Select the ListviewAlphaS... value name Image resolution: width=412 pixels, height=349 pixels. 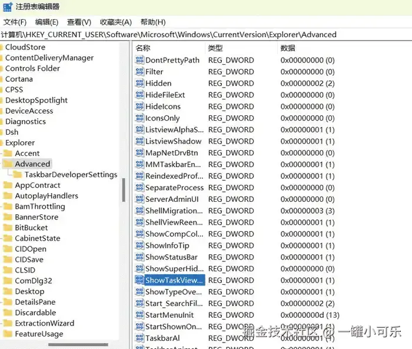(174, 129)
